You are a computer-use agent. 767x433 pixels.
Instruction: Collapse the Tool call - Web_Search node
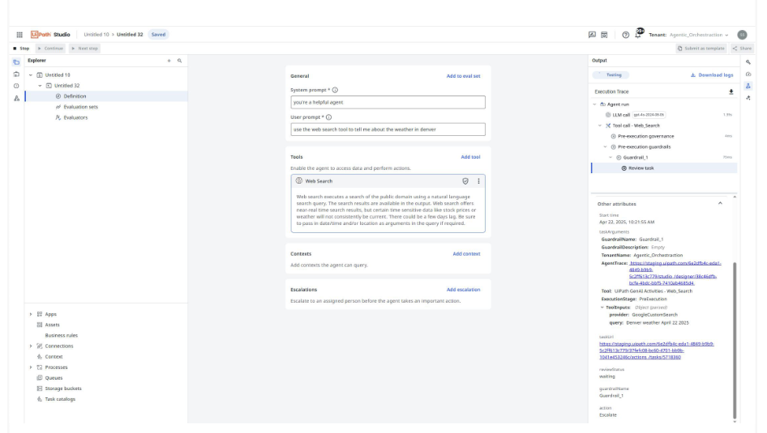click(600, 125)
